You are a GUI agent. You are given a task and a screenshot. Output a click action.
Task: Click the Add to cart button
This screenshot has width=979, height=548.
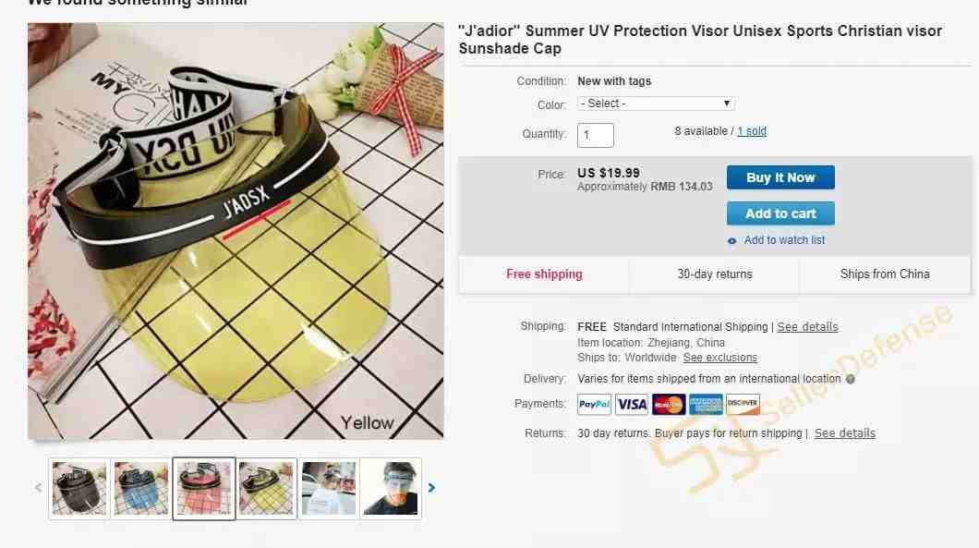click(x=780, y=213)
